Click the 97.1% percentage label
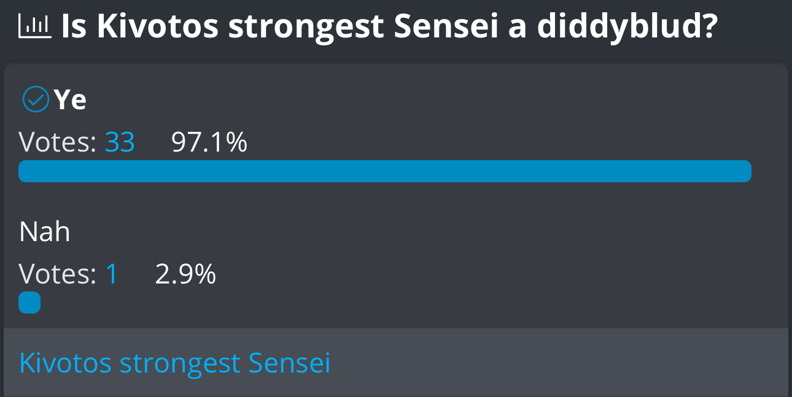 (209, 142)
